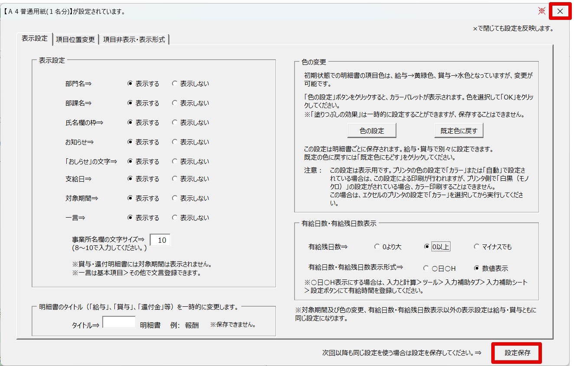Click the タイトル text input box
Screen dimensions: 574x366
pyautogui.click(x=119, y=323)
